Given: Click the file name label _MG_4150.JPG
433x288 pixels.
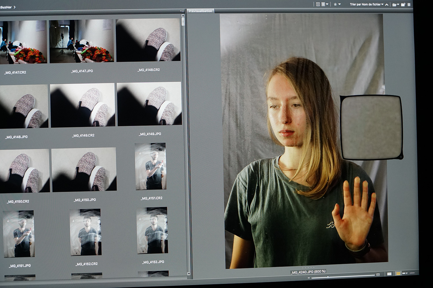Looking at the screenshot, I should pyautogui.click(x=85, y=200).
